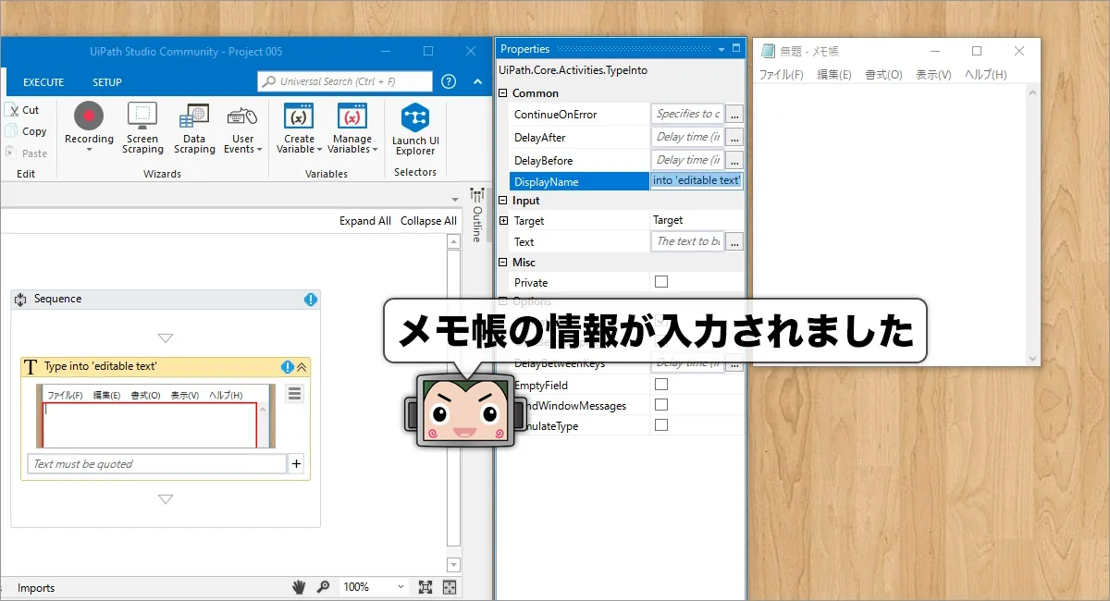Click the Sequence activity icon

pos(20,300)
